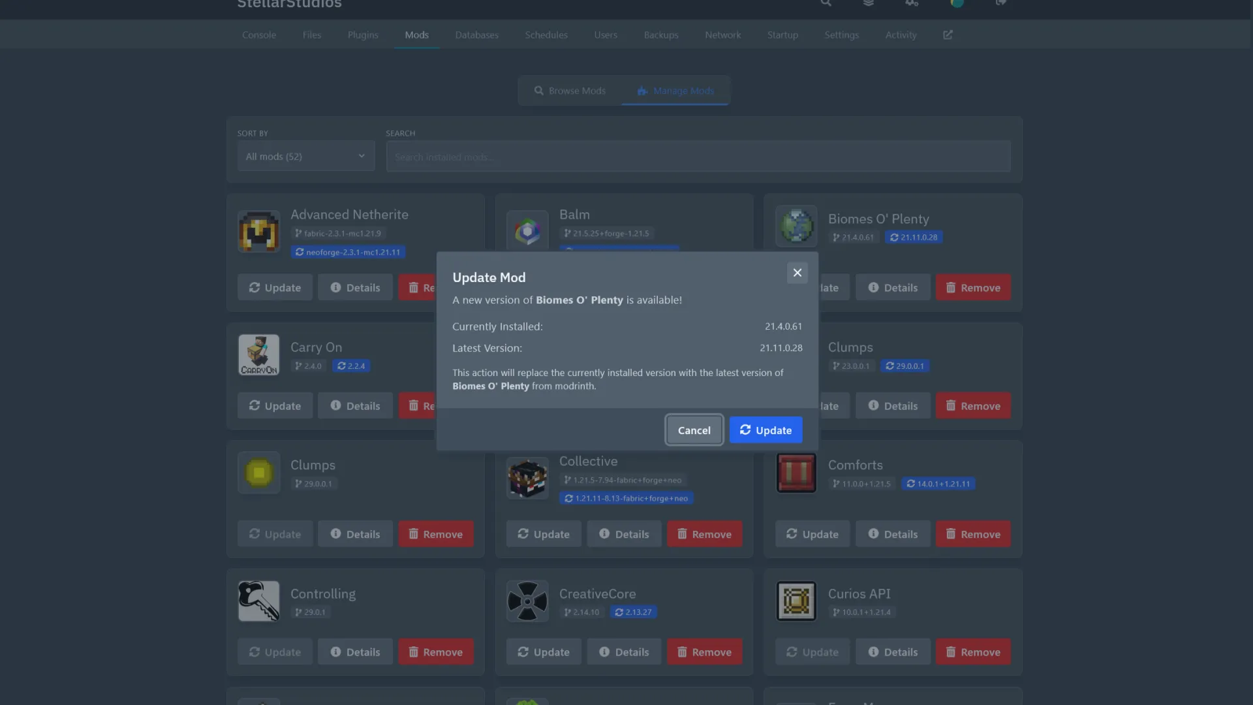Screen dimensions: 1253x705
Task: Click the external link icon after Activity
Action: [x=948, y=35]
